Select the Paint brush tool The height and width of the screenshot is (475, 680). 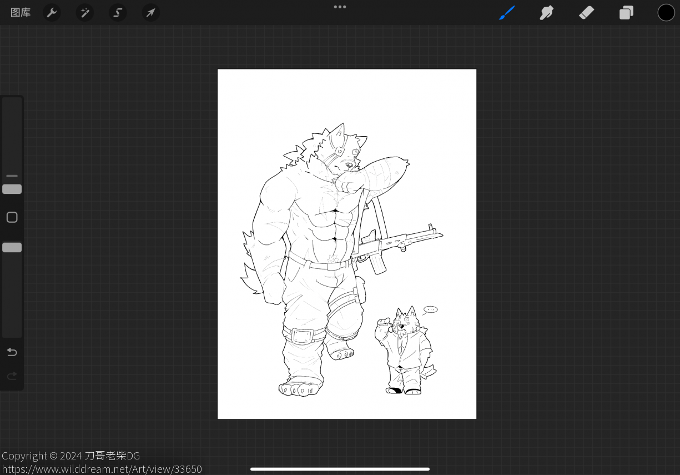pyautogui.click(x=507, y=13)
